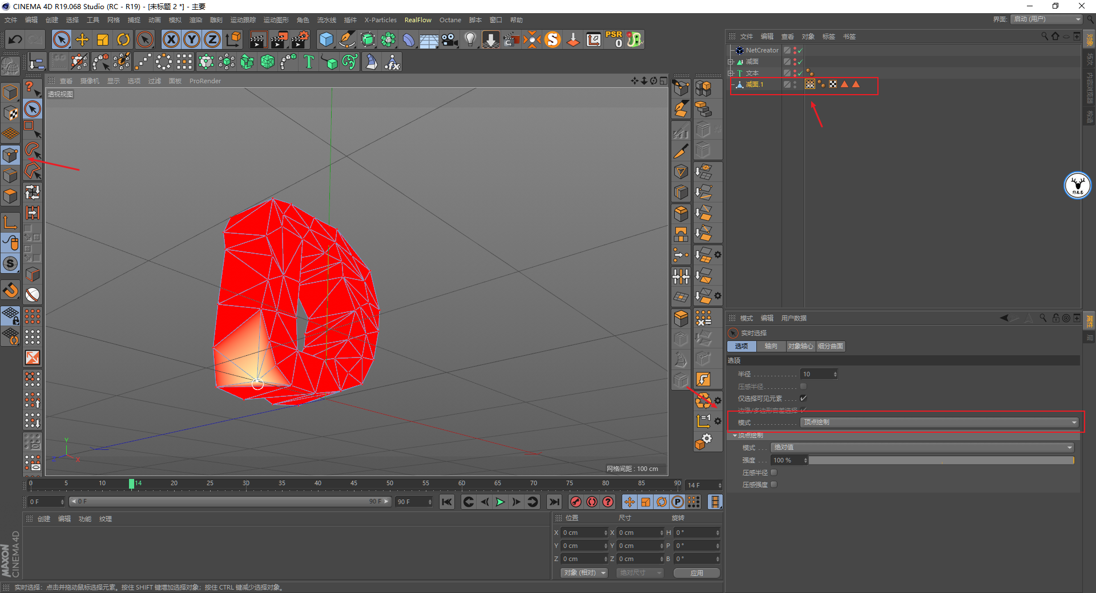Click the record keyframe button

pyautogui.click(x=576, y=502)
